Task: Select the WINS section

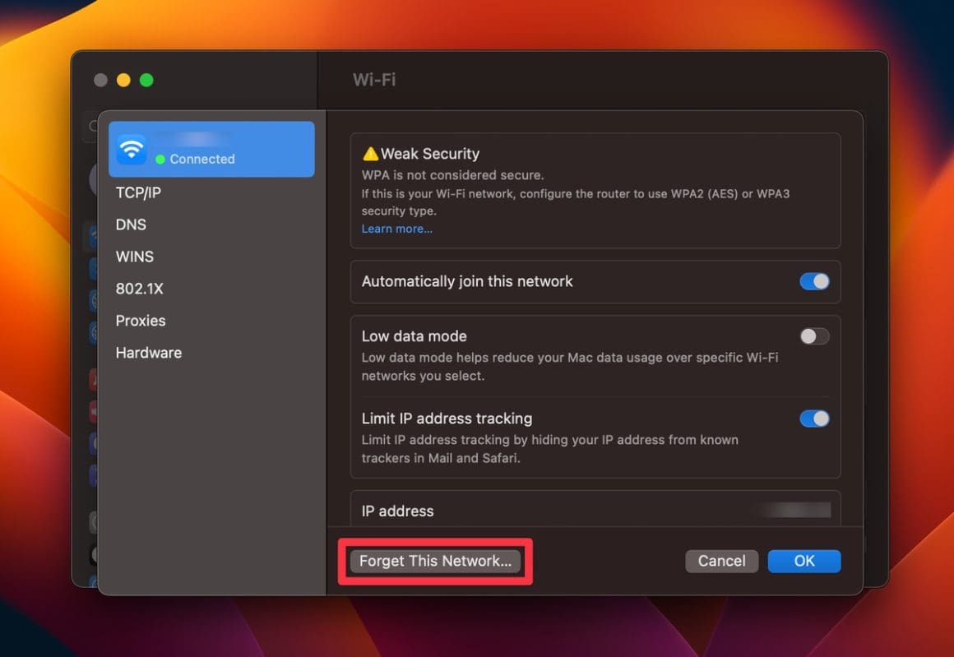Action: [134, 257]
